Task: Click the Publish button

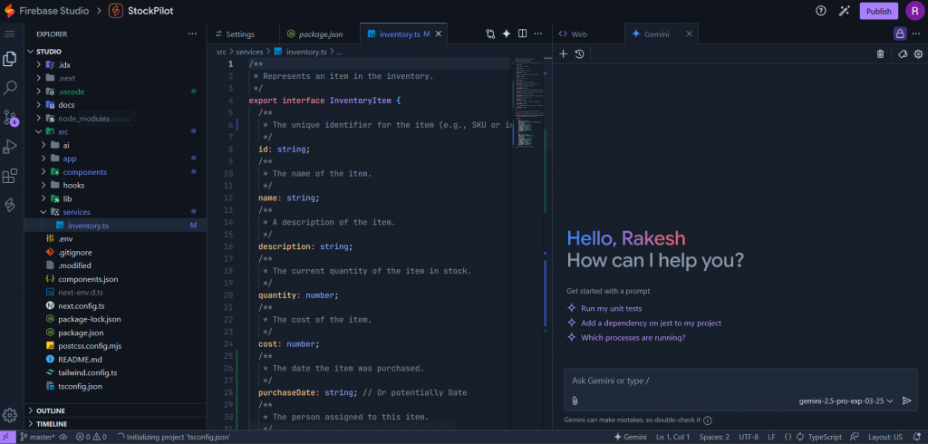Action: (879, 11)
